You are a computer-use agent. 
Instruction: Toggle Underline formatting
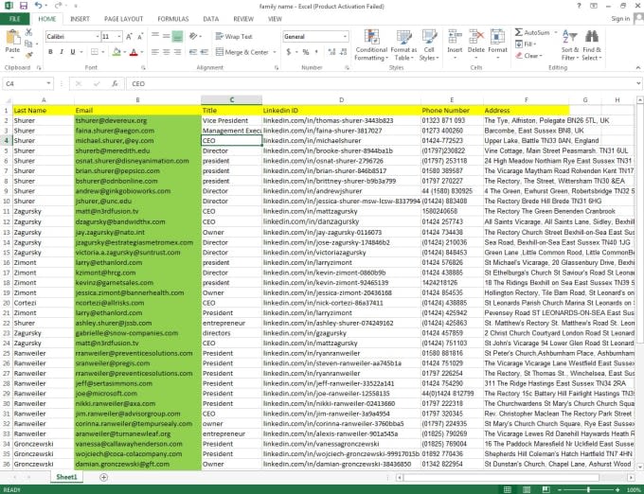point(73,52)
